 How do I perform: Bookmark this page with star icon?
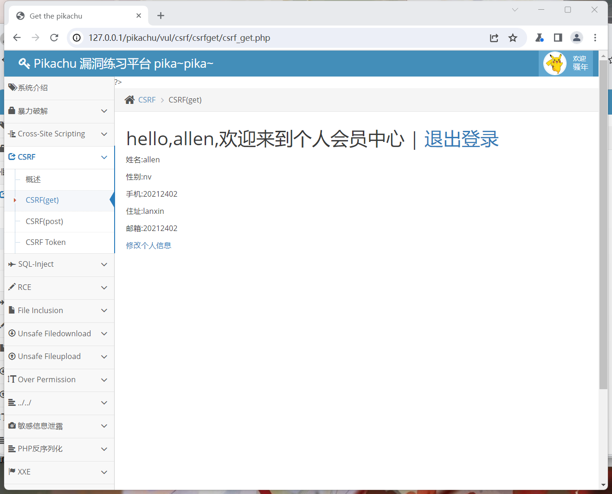[513, 38]
